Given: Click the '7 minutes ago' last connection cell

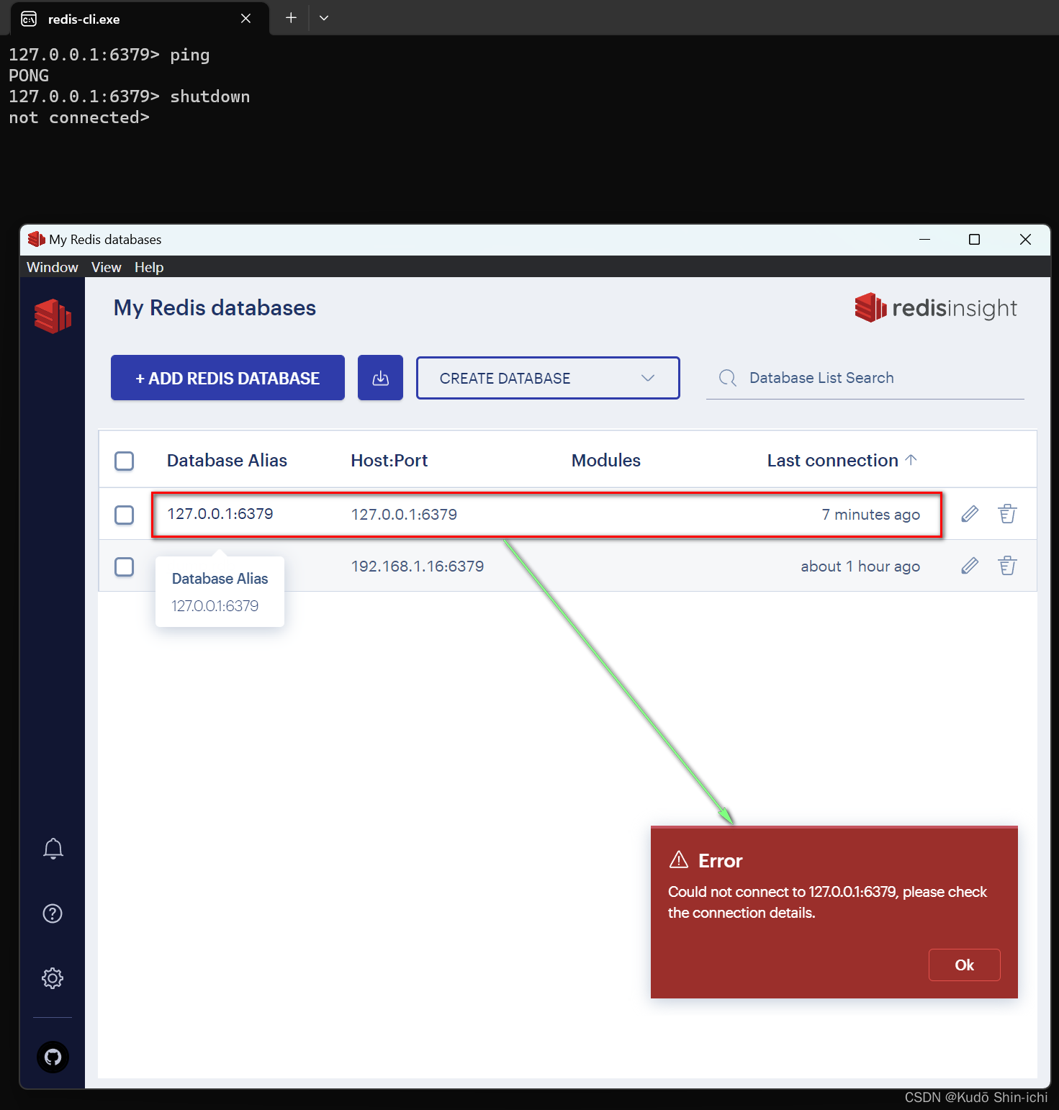Looking at the screenshot, I should [871, 515].
